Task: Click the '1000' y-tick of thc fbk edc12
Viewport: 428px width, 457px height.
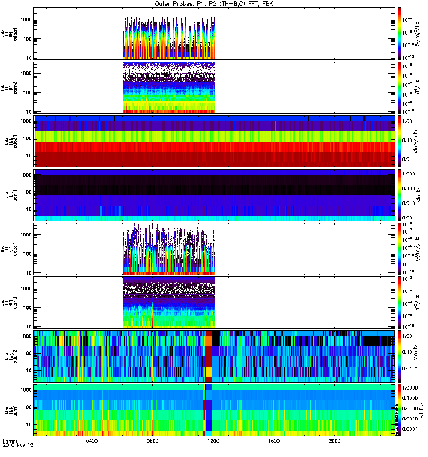Action: coord(26,336)
